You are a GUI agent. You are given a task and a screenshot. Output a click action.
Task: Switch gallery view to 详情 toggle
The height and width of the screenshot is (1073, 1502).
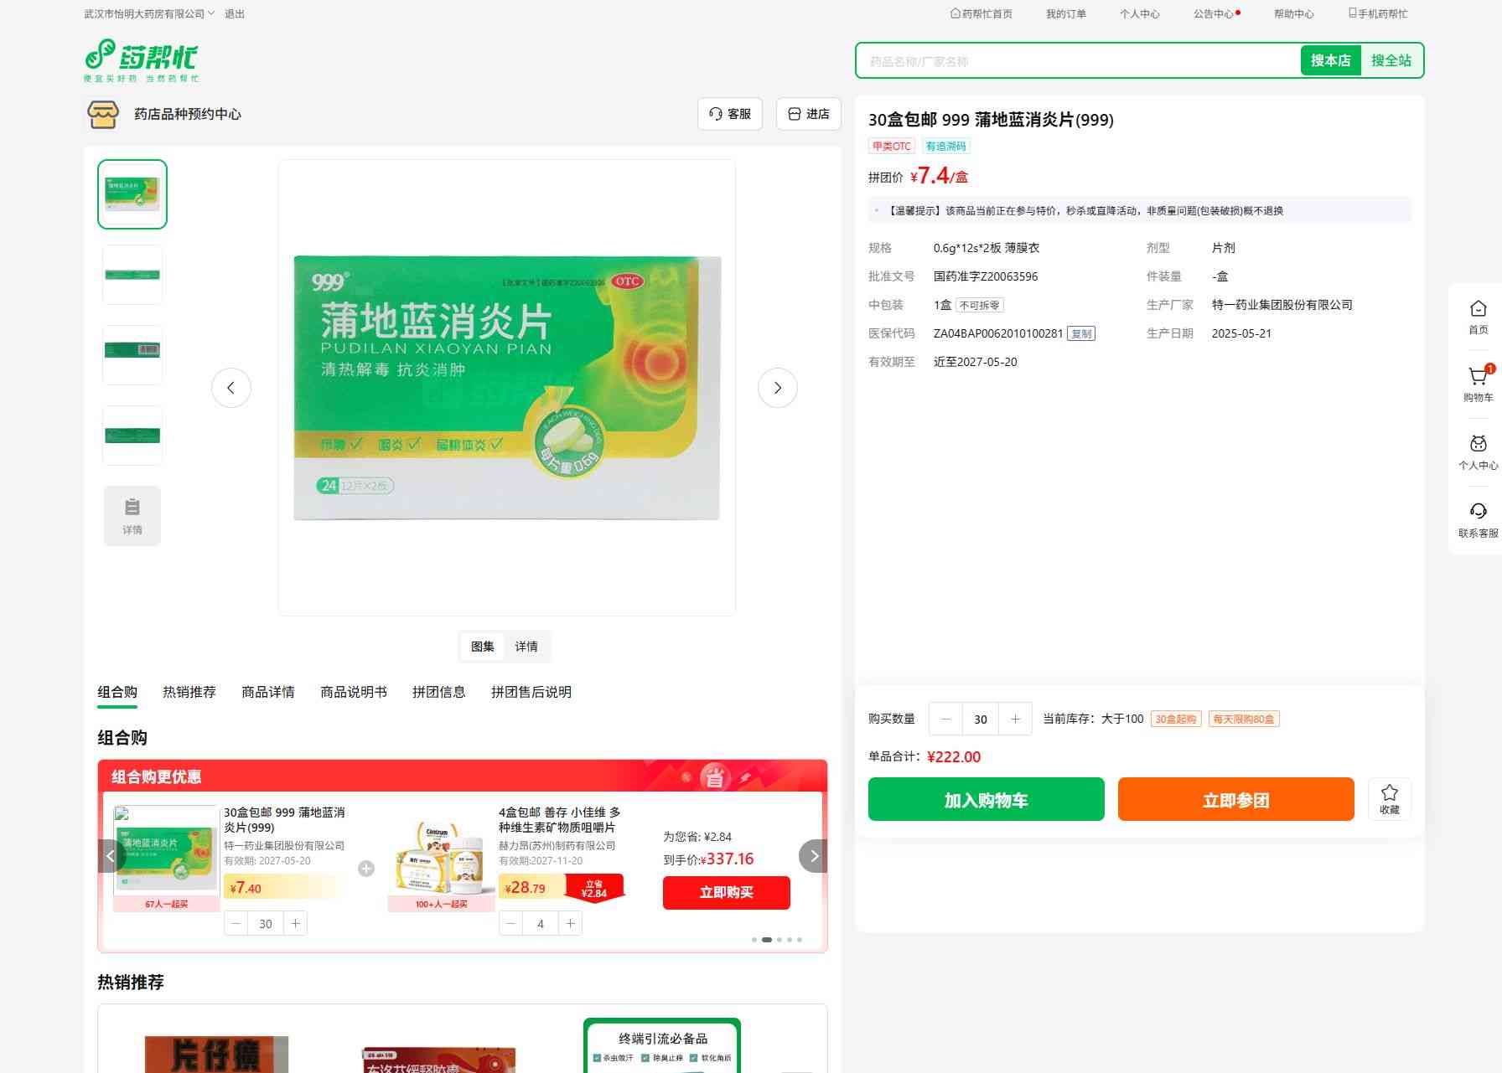coord(526,647)
